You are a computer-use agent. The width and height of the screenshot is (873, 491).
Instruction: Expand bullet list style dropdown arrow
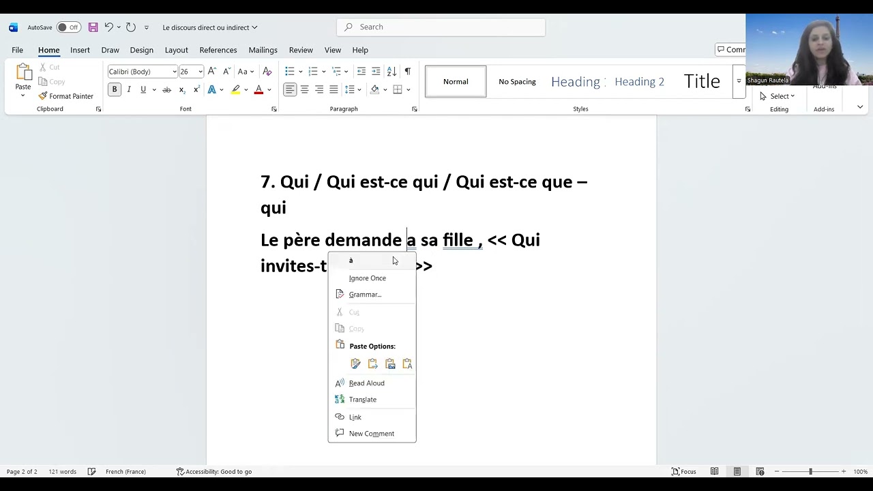pyautogui.click(x=300, y=72)
